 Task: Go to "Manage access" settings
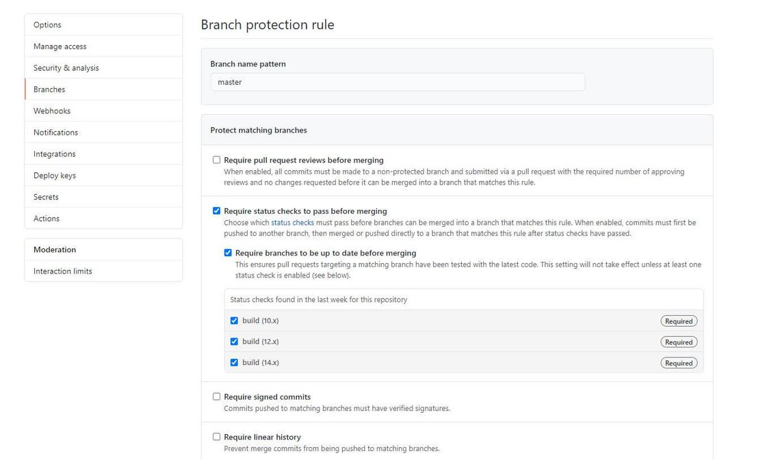(x=60, y=46)
